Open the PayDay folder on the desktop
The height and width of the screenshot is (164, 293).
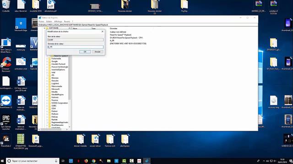184,6
